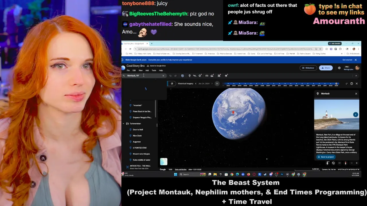Viewport: 367px width, 206px height.
Task: Open the Help menu
Action: 161,70
